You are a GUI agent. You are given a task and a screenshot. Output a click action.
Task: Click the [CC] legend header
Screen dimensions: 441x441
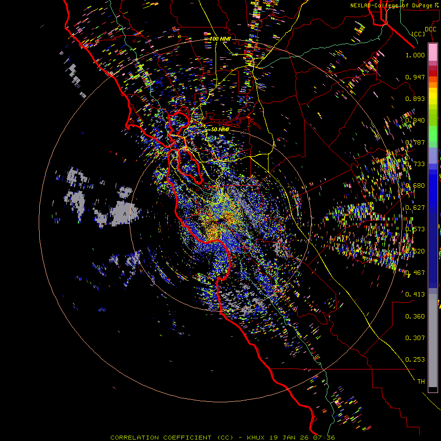coord(418,34)
